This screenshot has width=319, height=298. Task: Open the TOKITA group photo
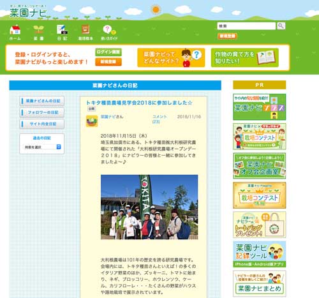pos(149,207)
